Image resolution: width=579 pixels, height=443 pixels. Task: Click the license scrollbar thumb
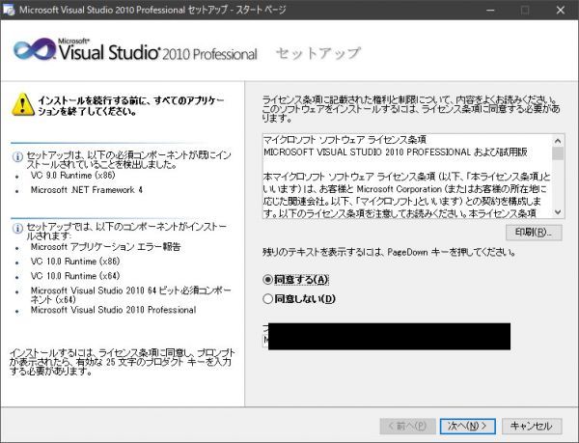(x=558, y=153)
